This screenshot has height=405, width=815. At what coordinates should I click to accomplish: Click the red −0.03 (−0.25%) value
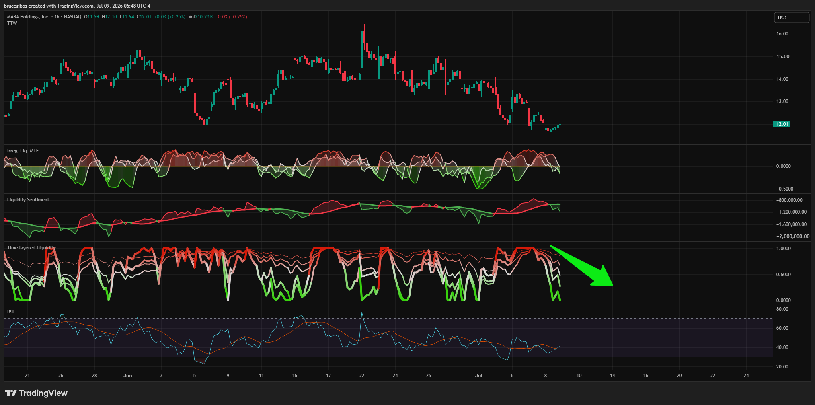[231, 17]
